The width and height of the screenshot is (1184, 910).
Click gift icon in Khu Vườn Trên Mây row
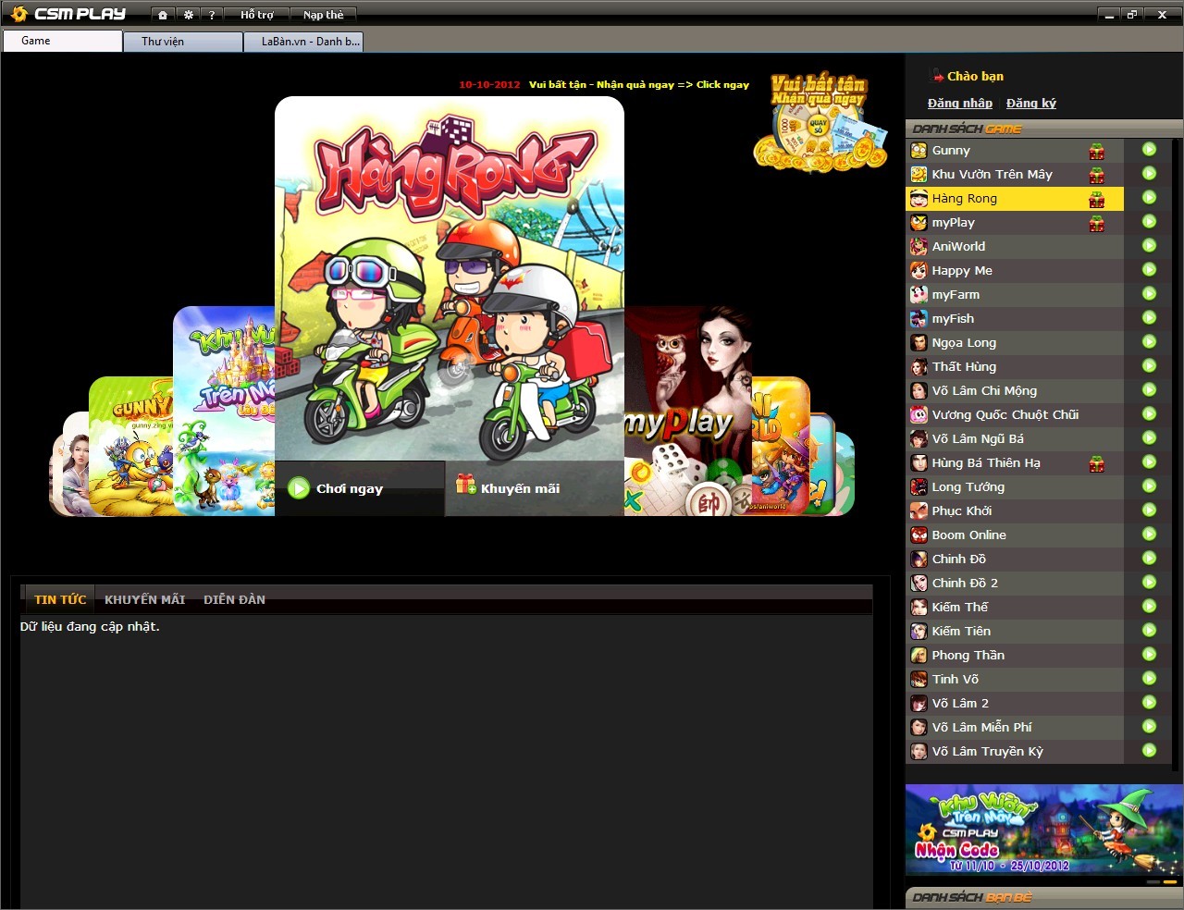[1097, 175]
